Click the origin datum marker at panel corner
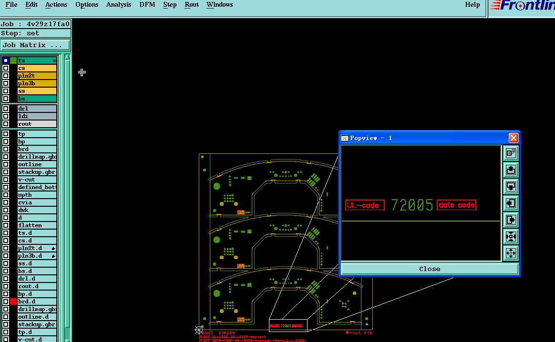This screenshot has height=342, width=555. (198, 330)
